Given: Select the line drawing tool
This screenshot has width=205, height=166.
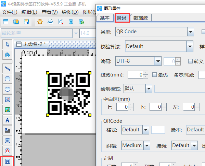Looking at the screenshot, I should tap(8, 68).
